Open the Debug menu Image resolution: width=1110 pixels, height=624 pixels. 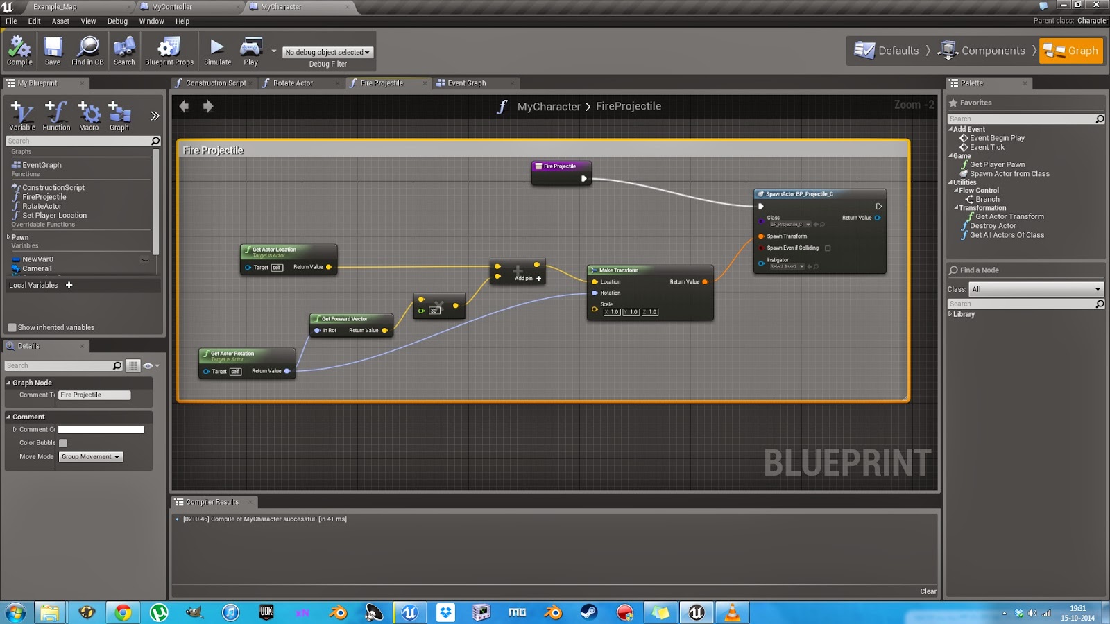[x=117, y=21]
